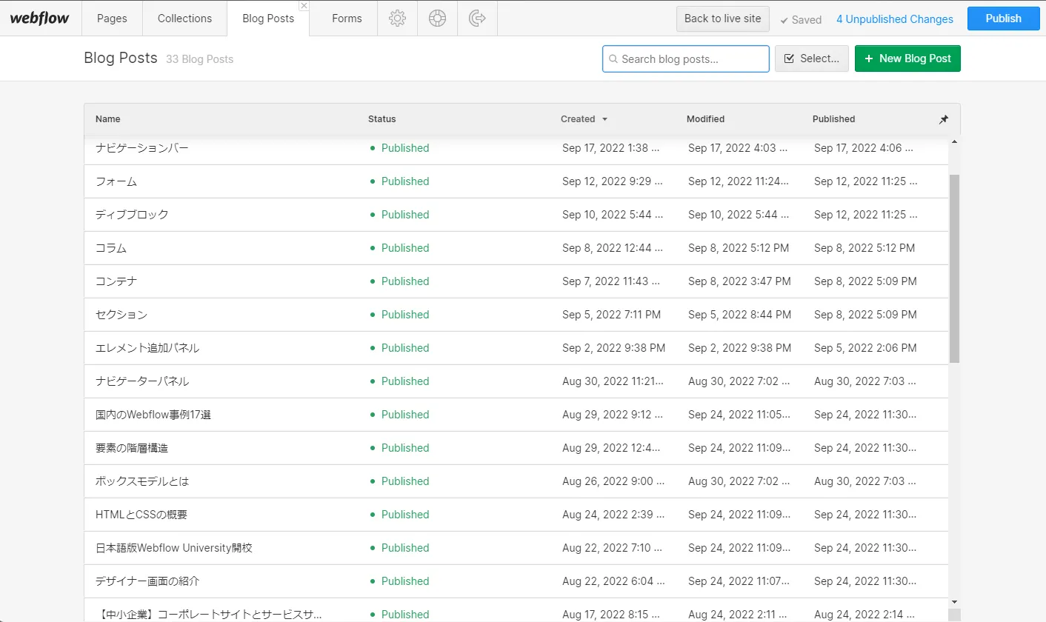This screenshot has height=622, width=1046.
Task: Click the scrollbar up arrow
Action: (954, 141)
